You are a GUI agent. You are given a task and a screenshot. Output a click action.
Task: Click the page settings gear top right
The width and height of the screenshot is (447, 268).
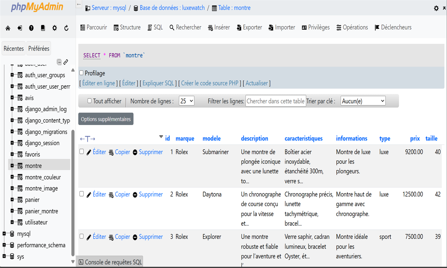point(436,8)
